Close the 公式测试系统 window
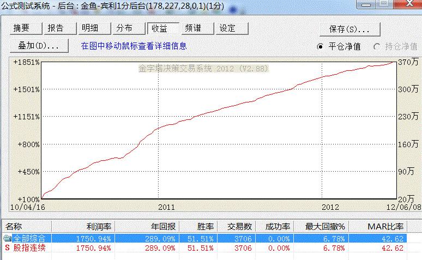Viewport: 422px width, 260px height. pos(409,4)
